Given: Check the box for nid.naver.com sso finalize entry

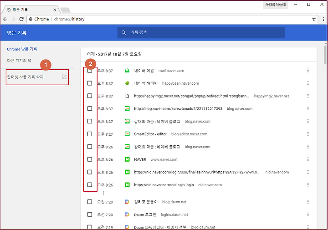Looking at the screenshot, I should (90, 172).
